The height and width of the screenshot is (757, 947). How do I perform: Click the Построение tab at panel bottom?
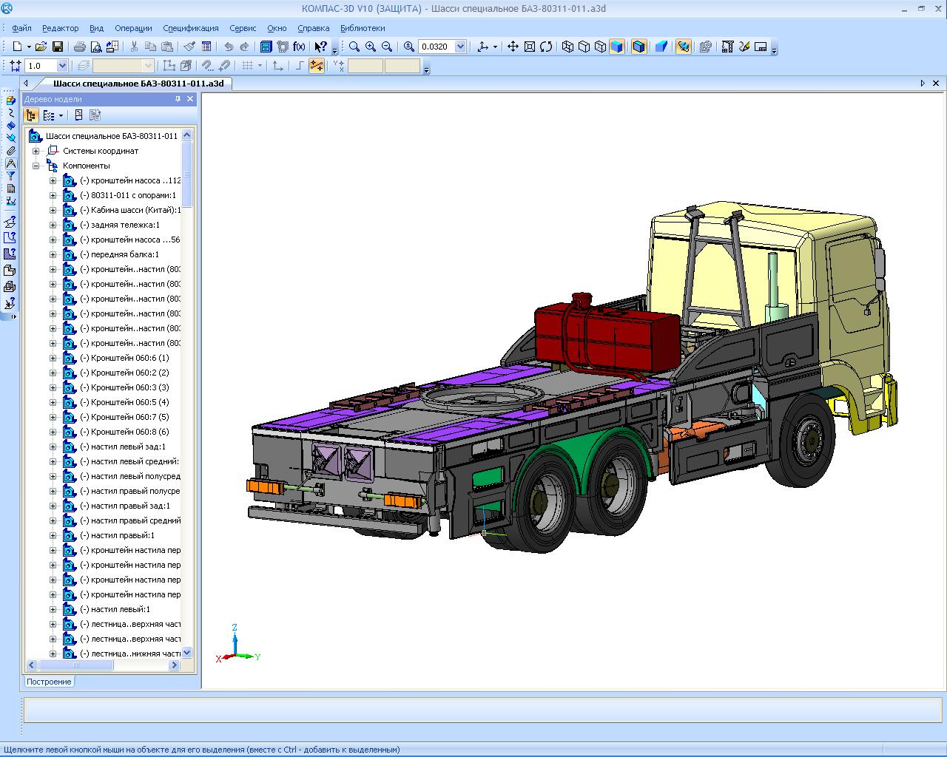pyautogui.click(x=49, y=682)
